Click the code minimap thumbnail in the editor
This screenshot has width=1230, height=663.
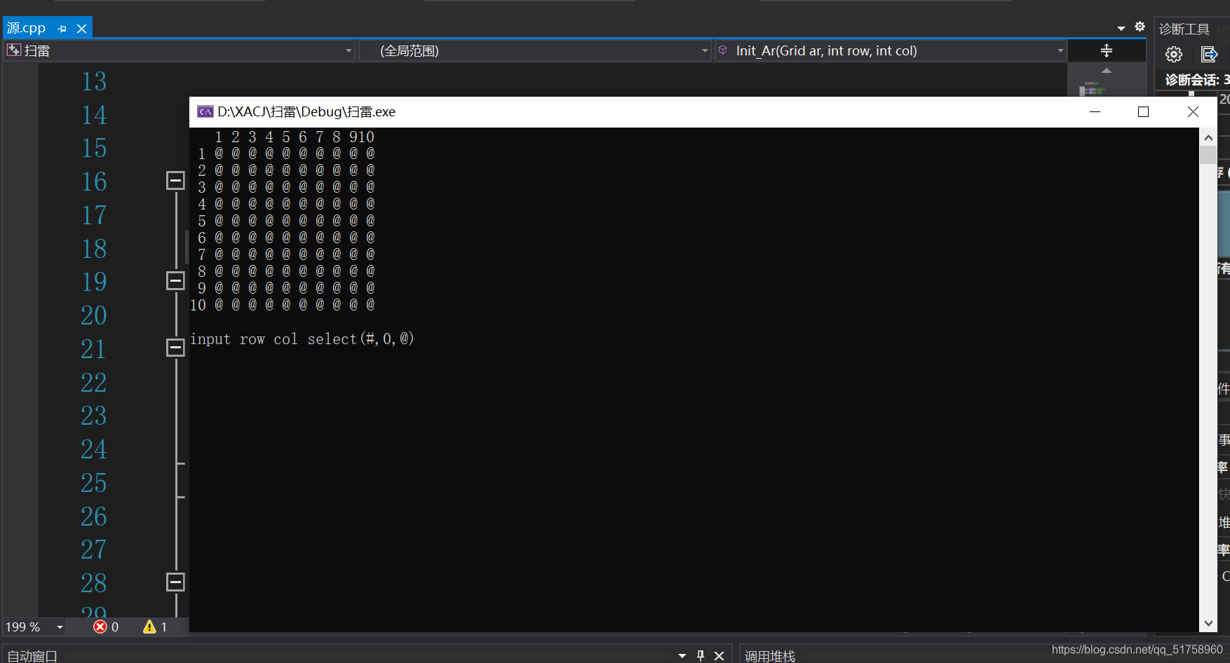(x=1092, y=89)
